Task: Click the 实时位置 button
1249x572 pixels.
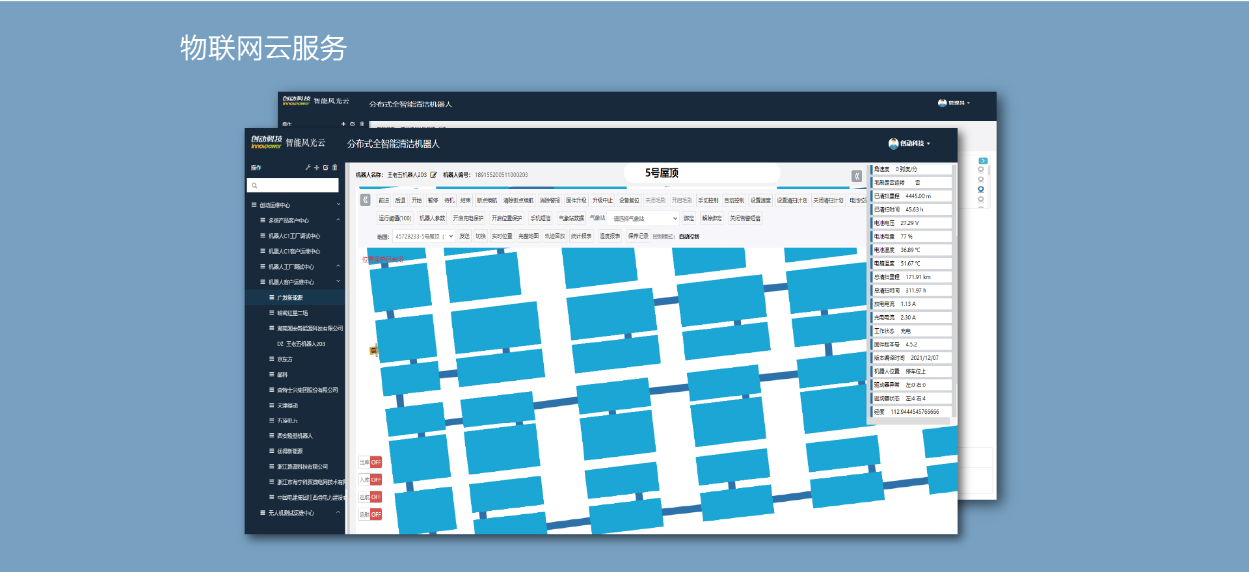Action: coord(502,237)
